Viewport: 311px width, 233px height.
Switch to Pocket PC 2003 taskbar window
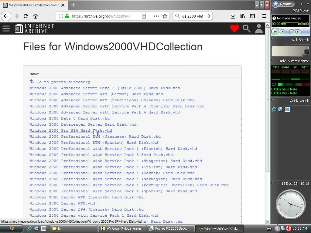[x=171, y=228]
